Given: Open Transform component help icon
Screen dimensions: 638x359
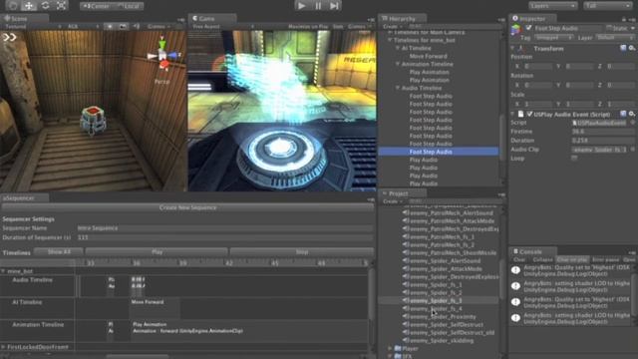Looking at the screenshot, I should coord(623,48).
